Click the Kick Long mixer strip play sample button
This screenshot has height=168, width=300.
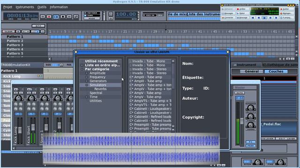[x=16, y=89]
